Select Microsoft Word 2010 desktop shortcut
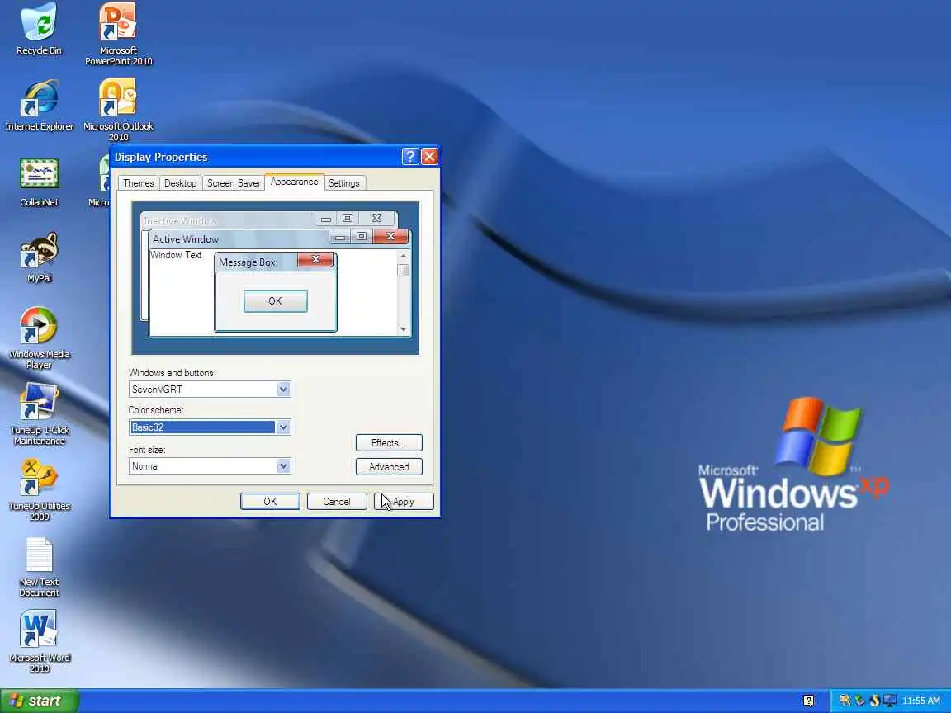The image size is (951, 713). click(40, 641)
